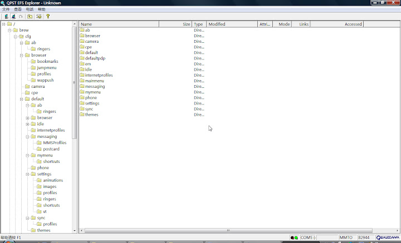
Task: Select the settings folder in file list
Action: pos(92,103)
